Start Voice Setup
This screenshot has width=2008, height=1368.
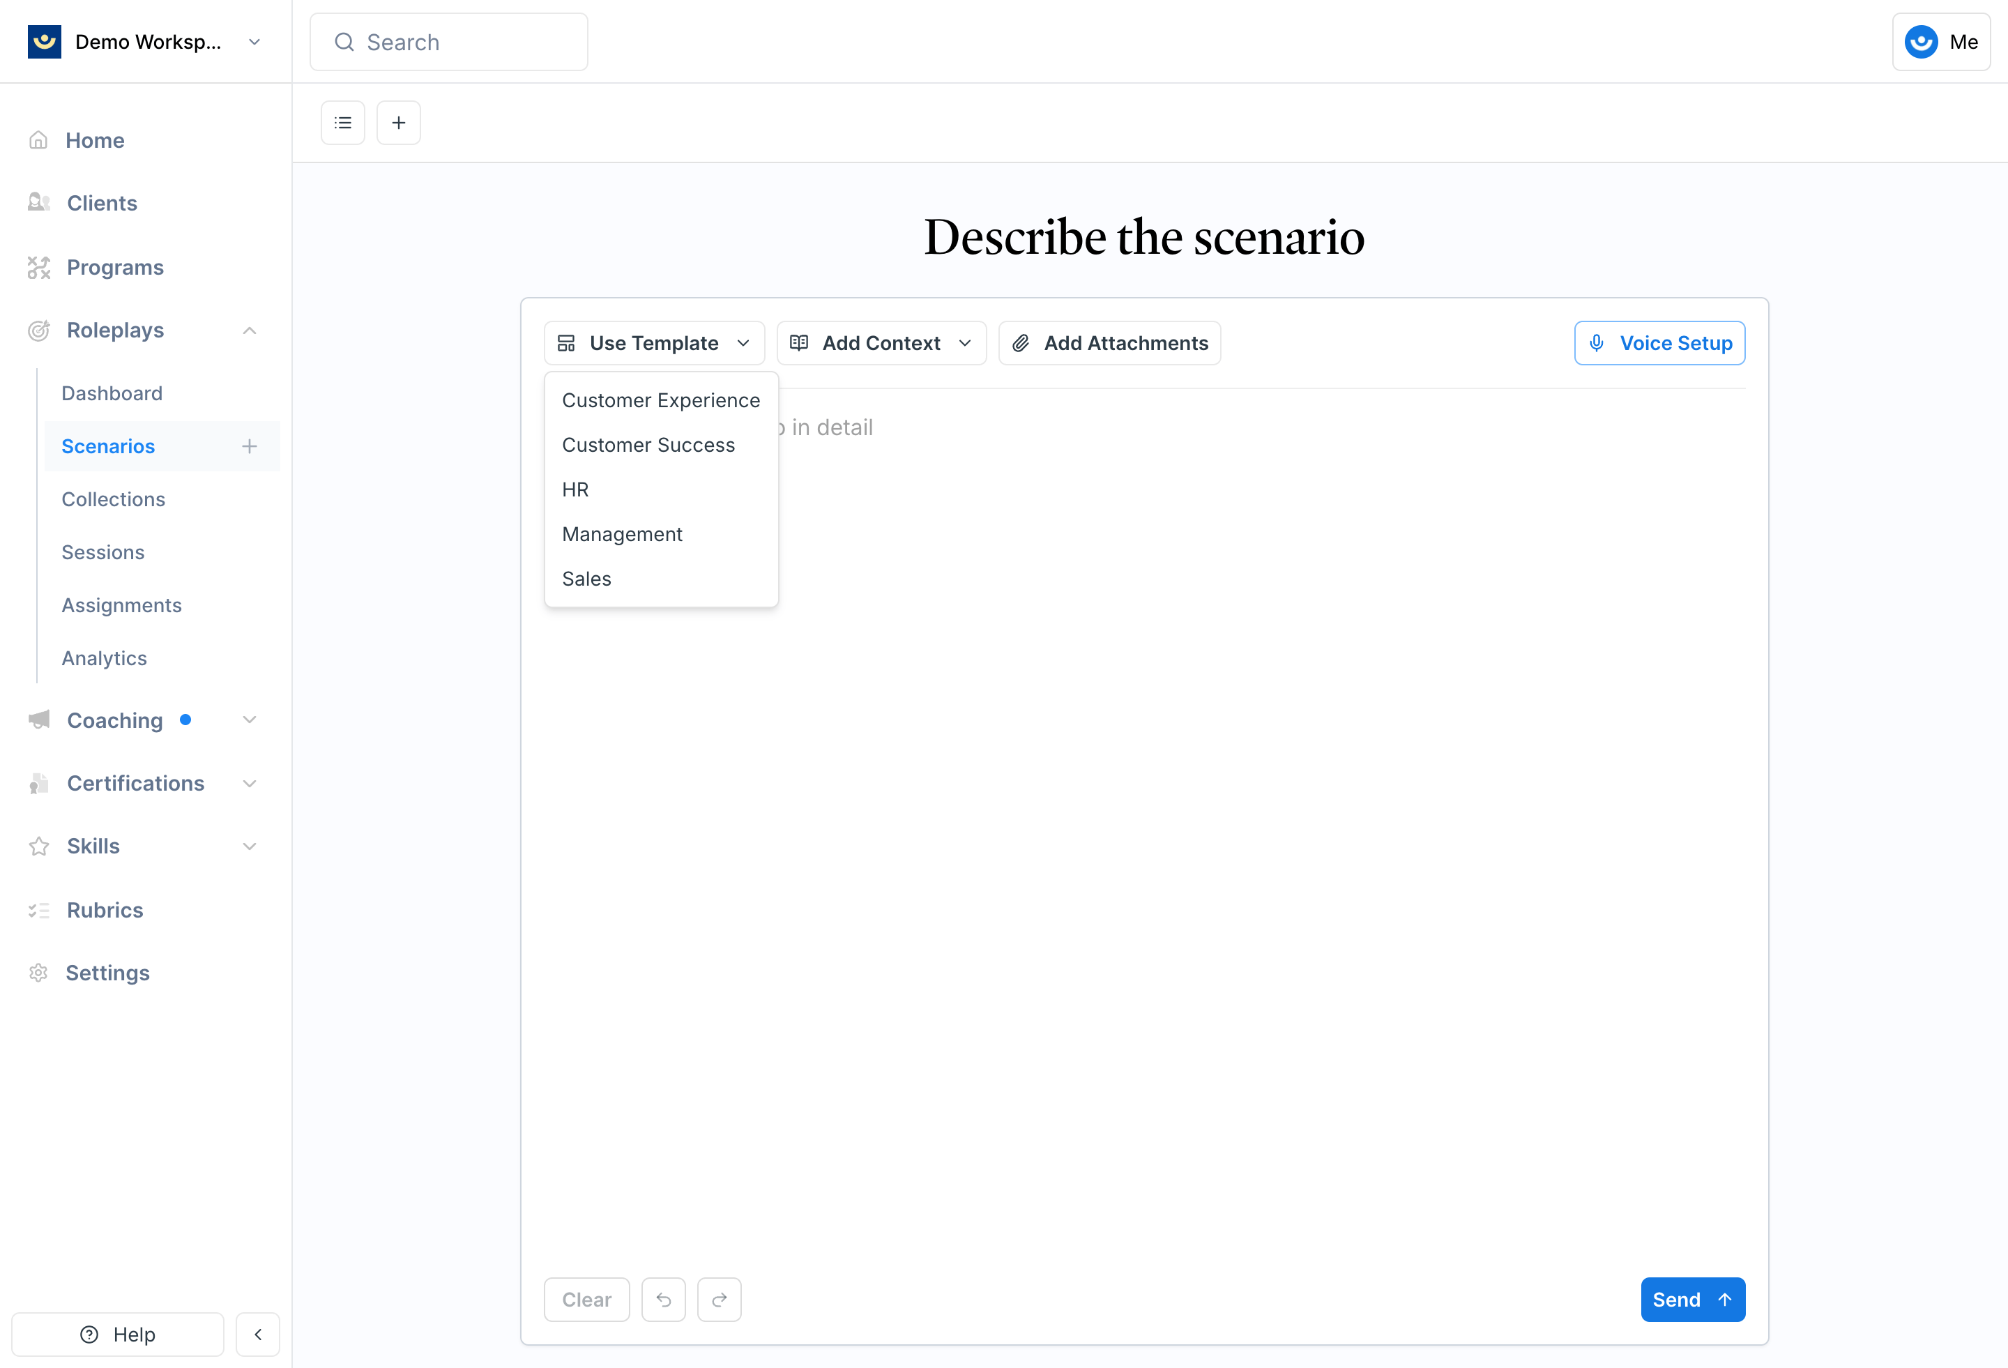tap(1659, 343)
